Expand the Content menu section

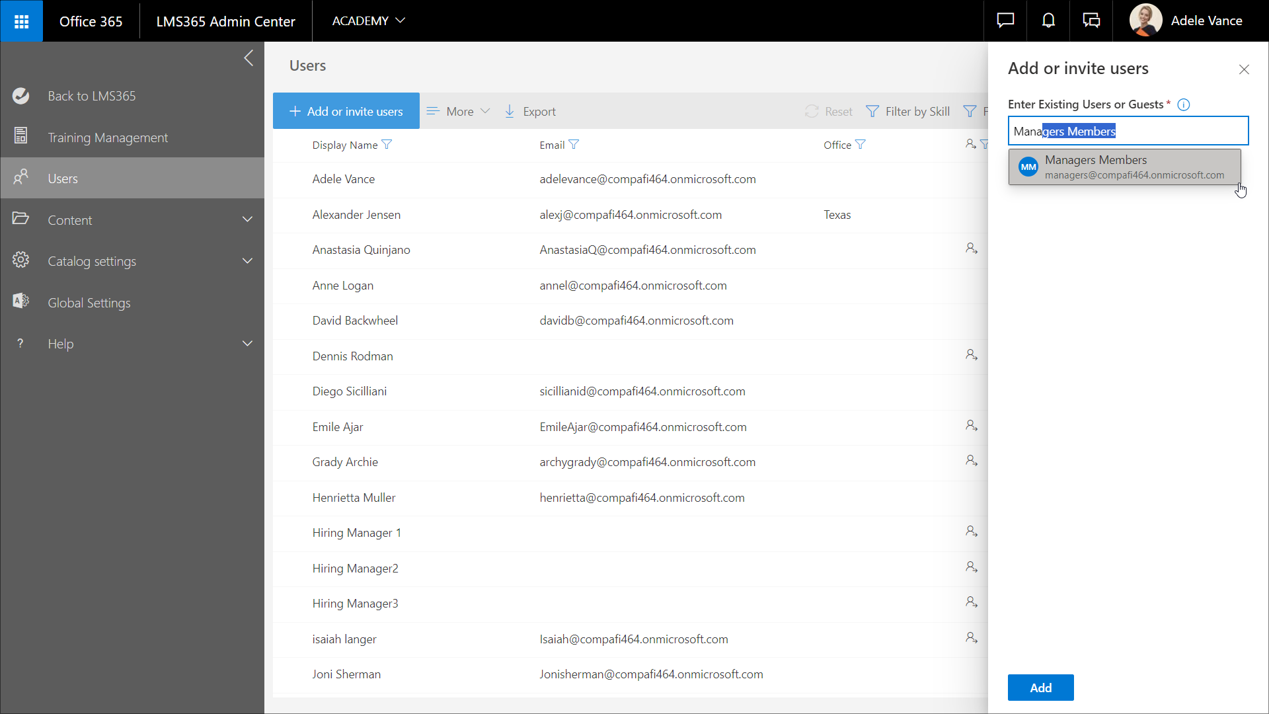pos(247,219)
